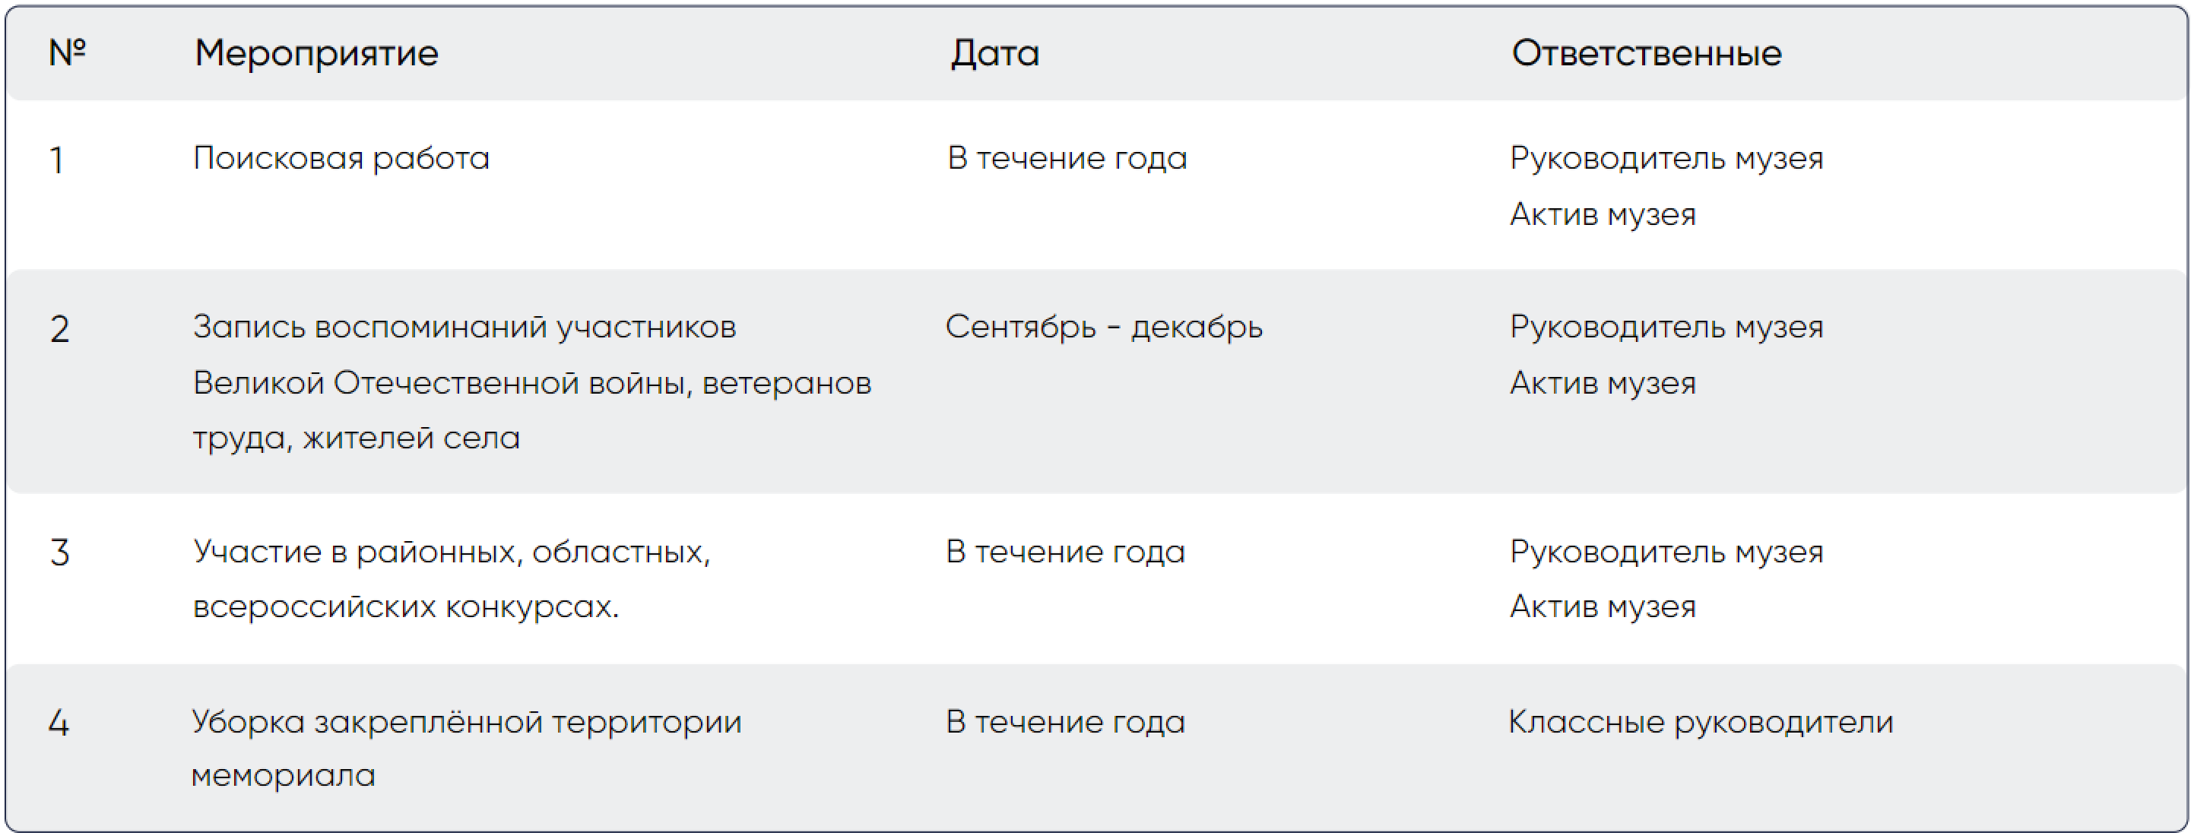Select 'Запись воспоминаний участников' event text

coord(464,328)
